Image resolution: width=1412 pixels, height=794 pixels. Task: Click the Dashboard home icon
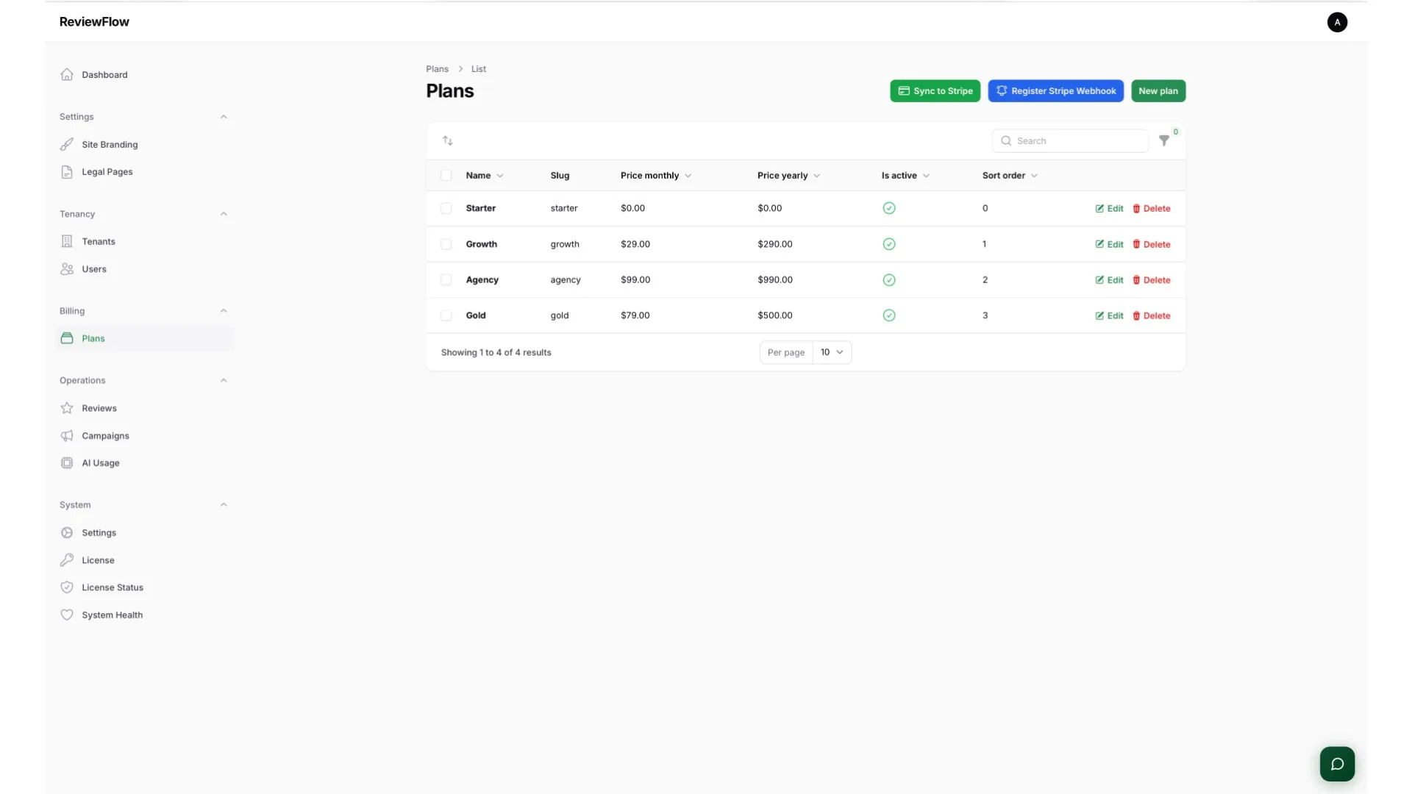coord(67,74)
